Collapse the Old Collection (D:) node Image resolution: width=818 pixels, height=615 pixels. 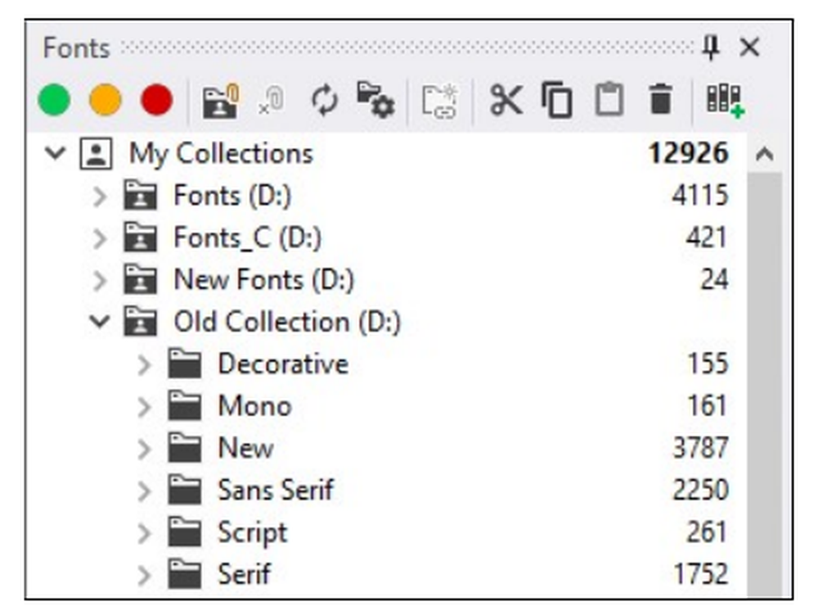click(x=100, y=322)
